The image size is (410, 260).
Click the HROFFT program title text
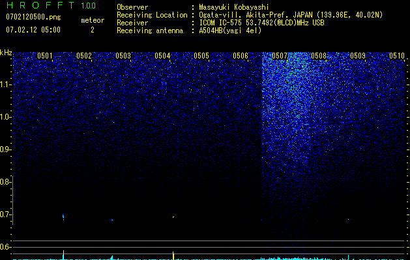tap(40, 5)
